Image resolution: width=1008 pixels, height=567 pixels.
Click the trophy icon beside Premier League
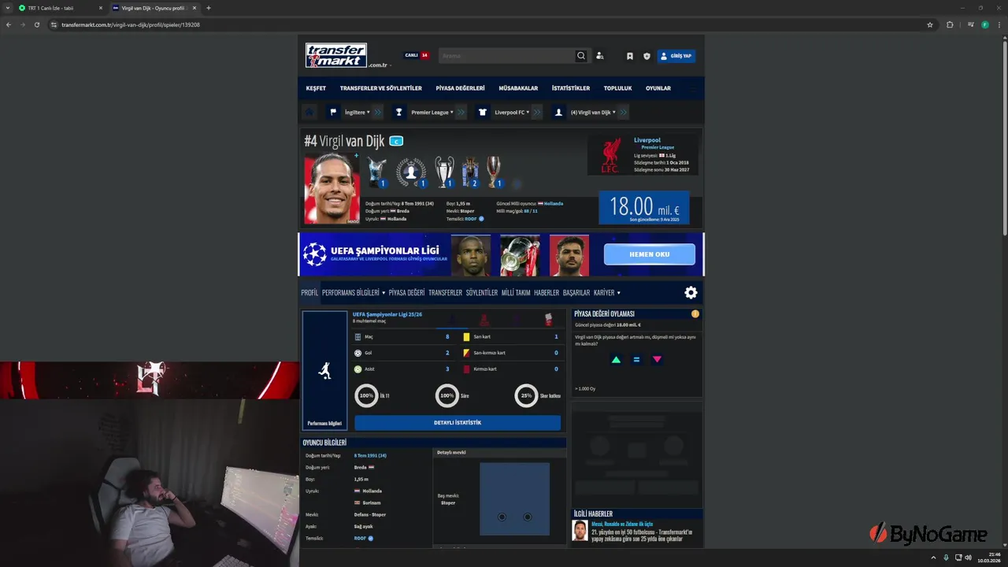click(x=399, y=112)
